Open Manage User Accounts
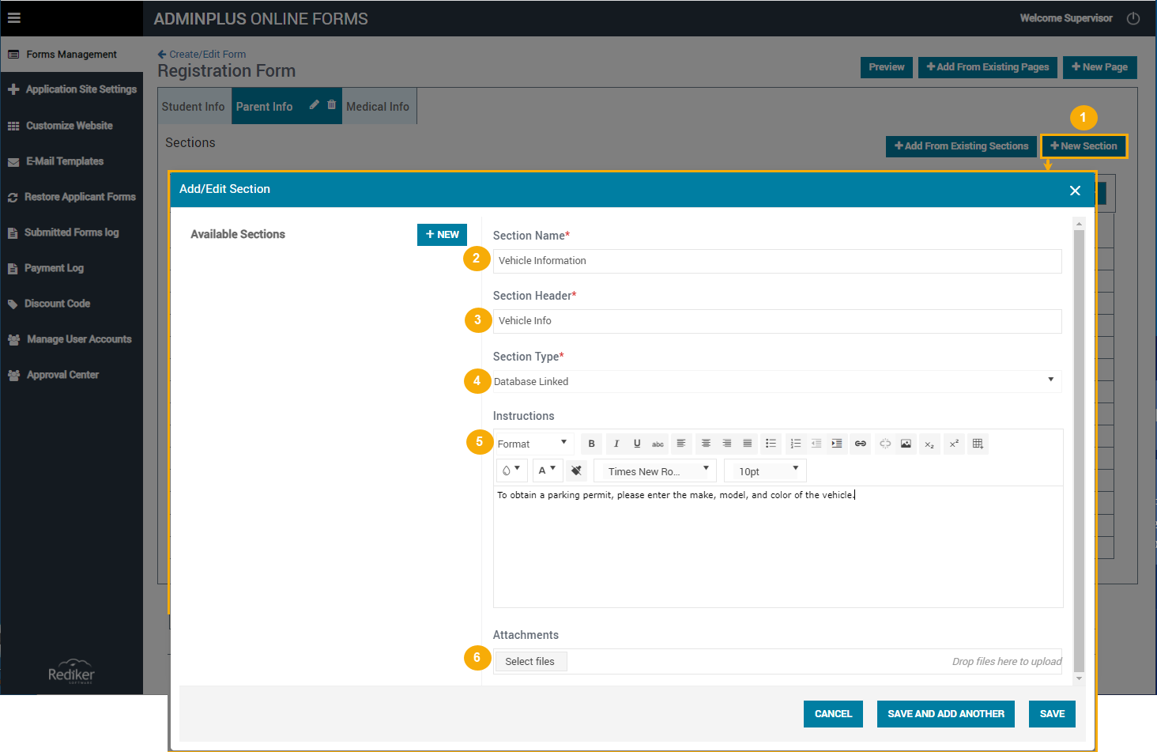Image resolution: width=1157 pixels, height=752 pixels. click(71, 339)
